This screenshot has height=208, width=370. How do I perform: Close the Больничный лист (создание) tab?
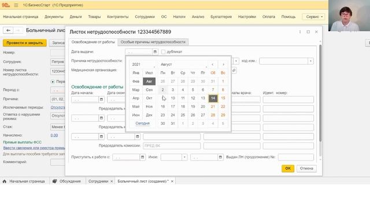172,181
